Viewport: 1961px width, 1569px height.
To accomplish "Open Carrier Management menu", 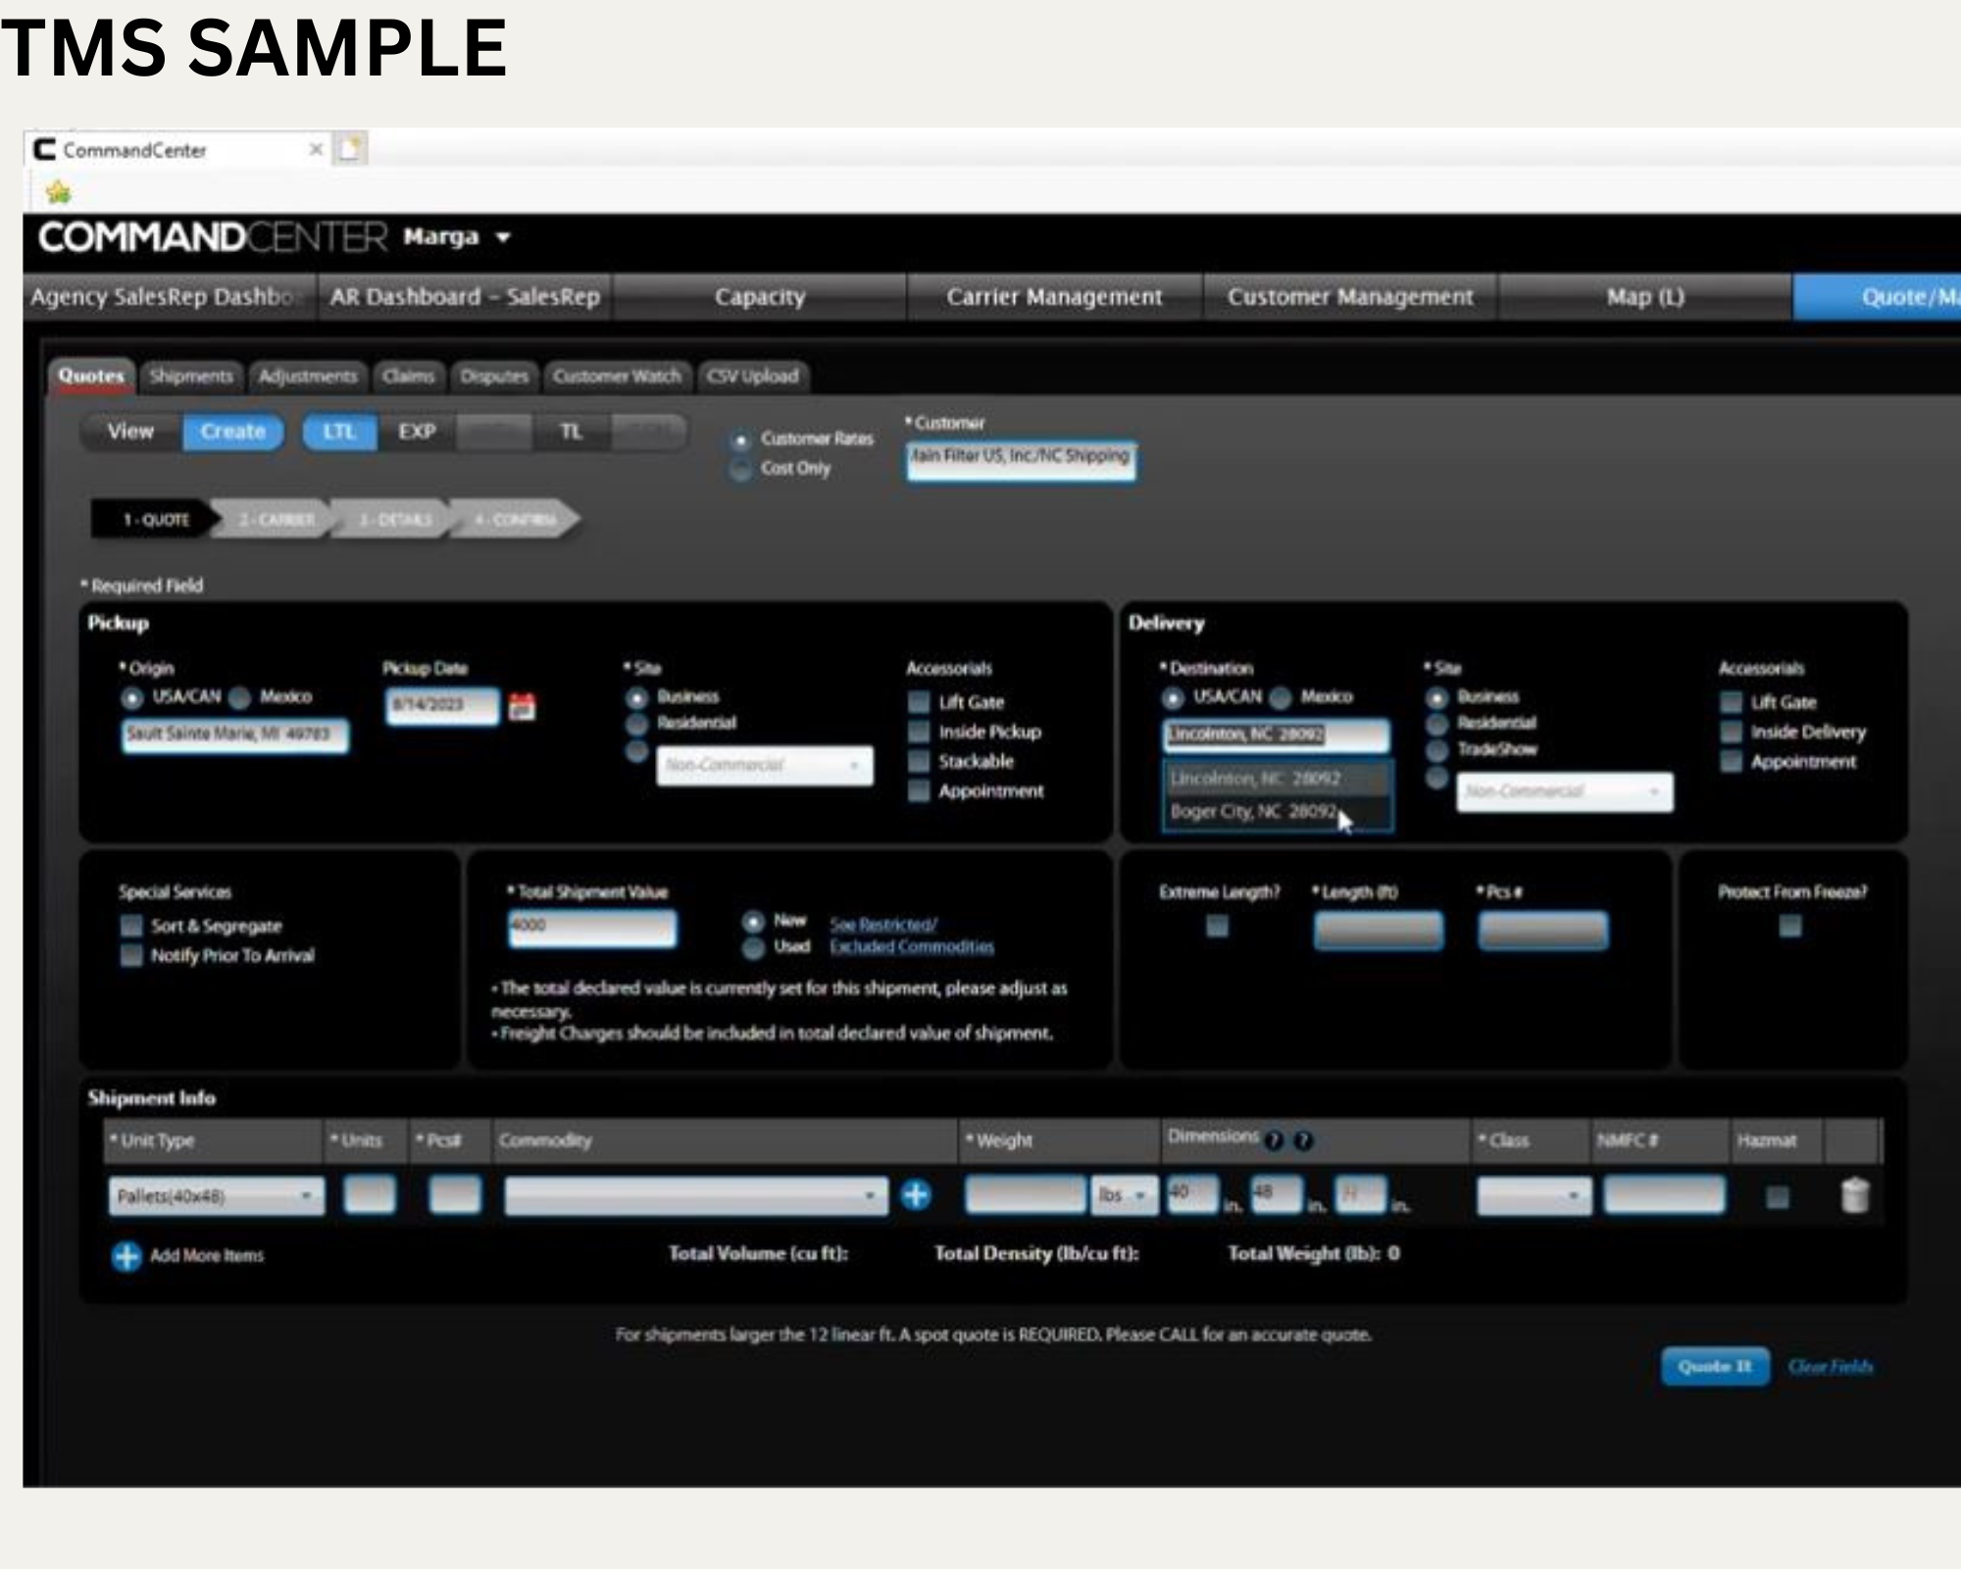I will click(x=1054, y=297).
